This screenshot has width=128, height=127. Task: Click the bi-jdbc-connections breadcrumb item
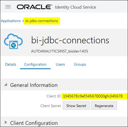[x=42, y=21]
